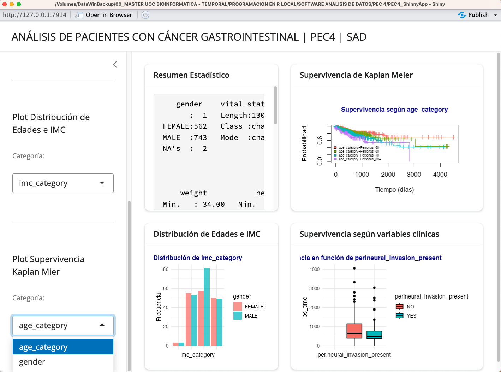Close the age_category dropdown via its arrow
Image resolution: width=501 pixels, height=372 pixels.
pyautogui.click(x=102, y=325)
